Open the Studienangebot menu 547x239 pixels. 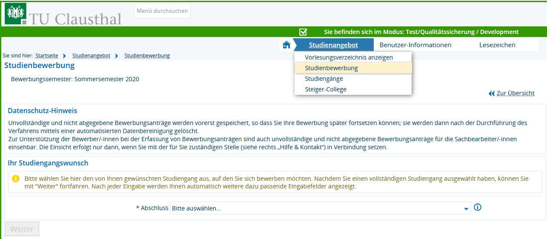point(333,45)
